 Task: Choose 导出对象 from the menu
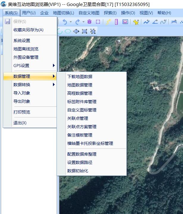30,101
